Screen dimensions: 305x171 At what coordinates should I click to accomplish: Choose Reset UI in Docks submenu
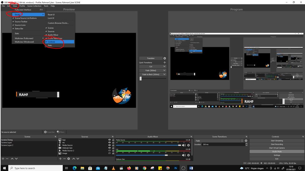[x=60, y=15]
